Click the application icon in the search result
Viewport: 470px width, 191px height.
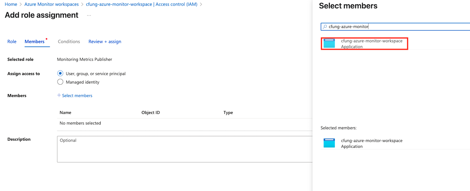click(329, 44)
